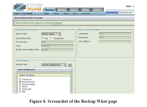The image size is (147, 107).
Task: Check the test database checkbox
Action: click(x=20, y=92)
